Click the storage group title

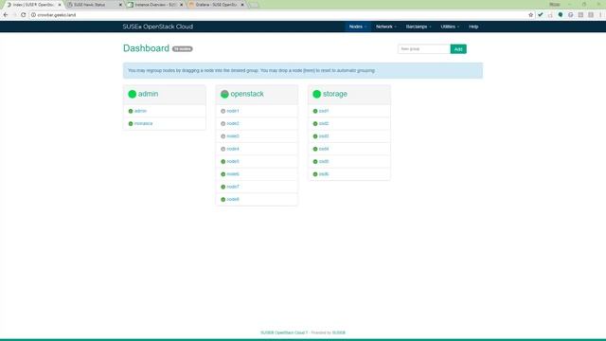click(335, 94)
